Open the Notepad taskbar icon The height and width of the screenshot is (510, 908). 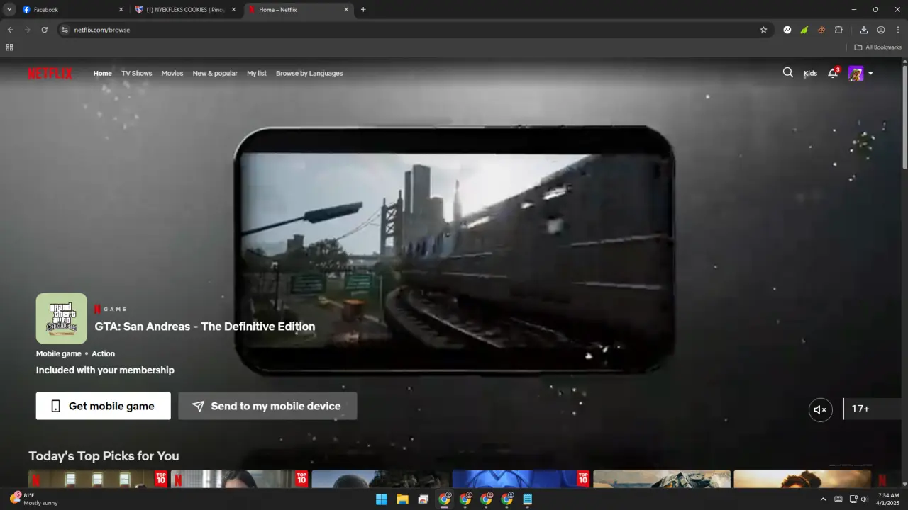tap(528, 499)
